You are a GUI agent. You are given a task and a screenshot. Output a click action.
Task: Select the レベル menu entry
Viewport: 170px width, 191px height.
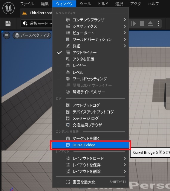[91, 72]
